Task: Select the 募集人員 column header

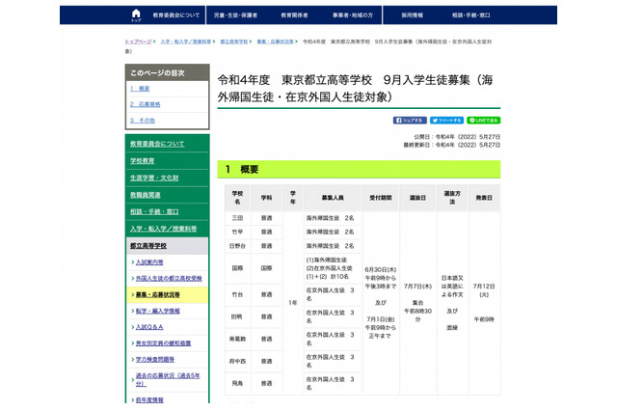Action: (333, 198)
